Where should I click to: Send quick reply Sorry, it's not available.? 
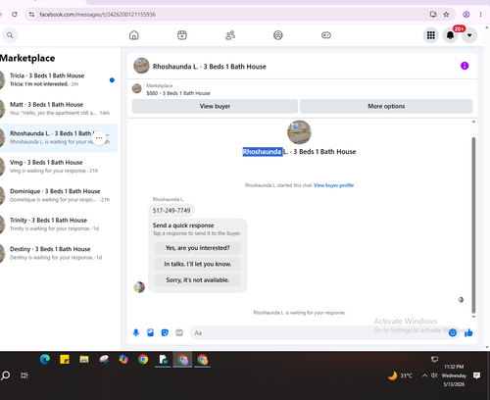pos(198,279)
